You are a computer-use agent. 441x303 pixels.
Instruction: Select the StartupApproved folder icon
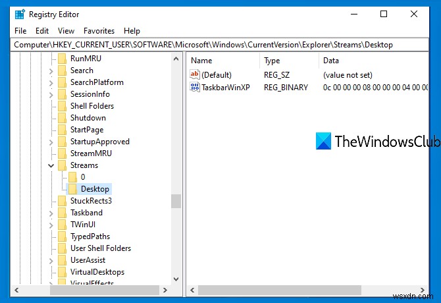62,142
